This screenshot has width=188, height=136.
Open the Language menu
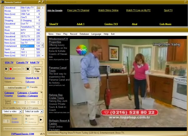pos(96,34)
